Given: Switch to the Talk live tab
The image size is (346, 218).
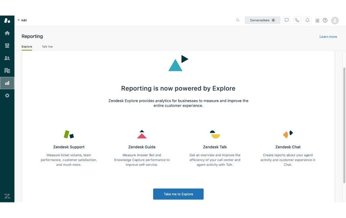Looking at the screenshot, I should (47, 47).
